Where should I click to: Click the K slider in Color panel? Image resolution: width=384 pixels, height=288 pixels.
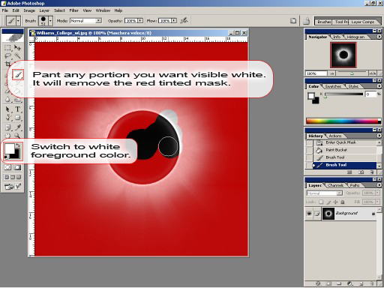(x=343, y=94)
